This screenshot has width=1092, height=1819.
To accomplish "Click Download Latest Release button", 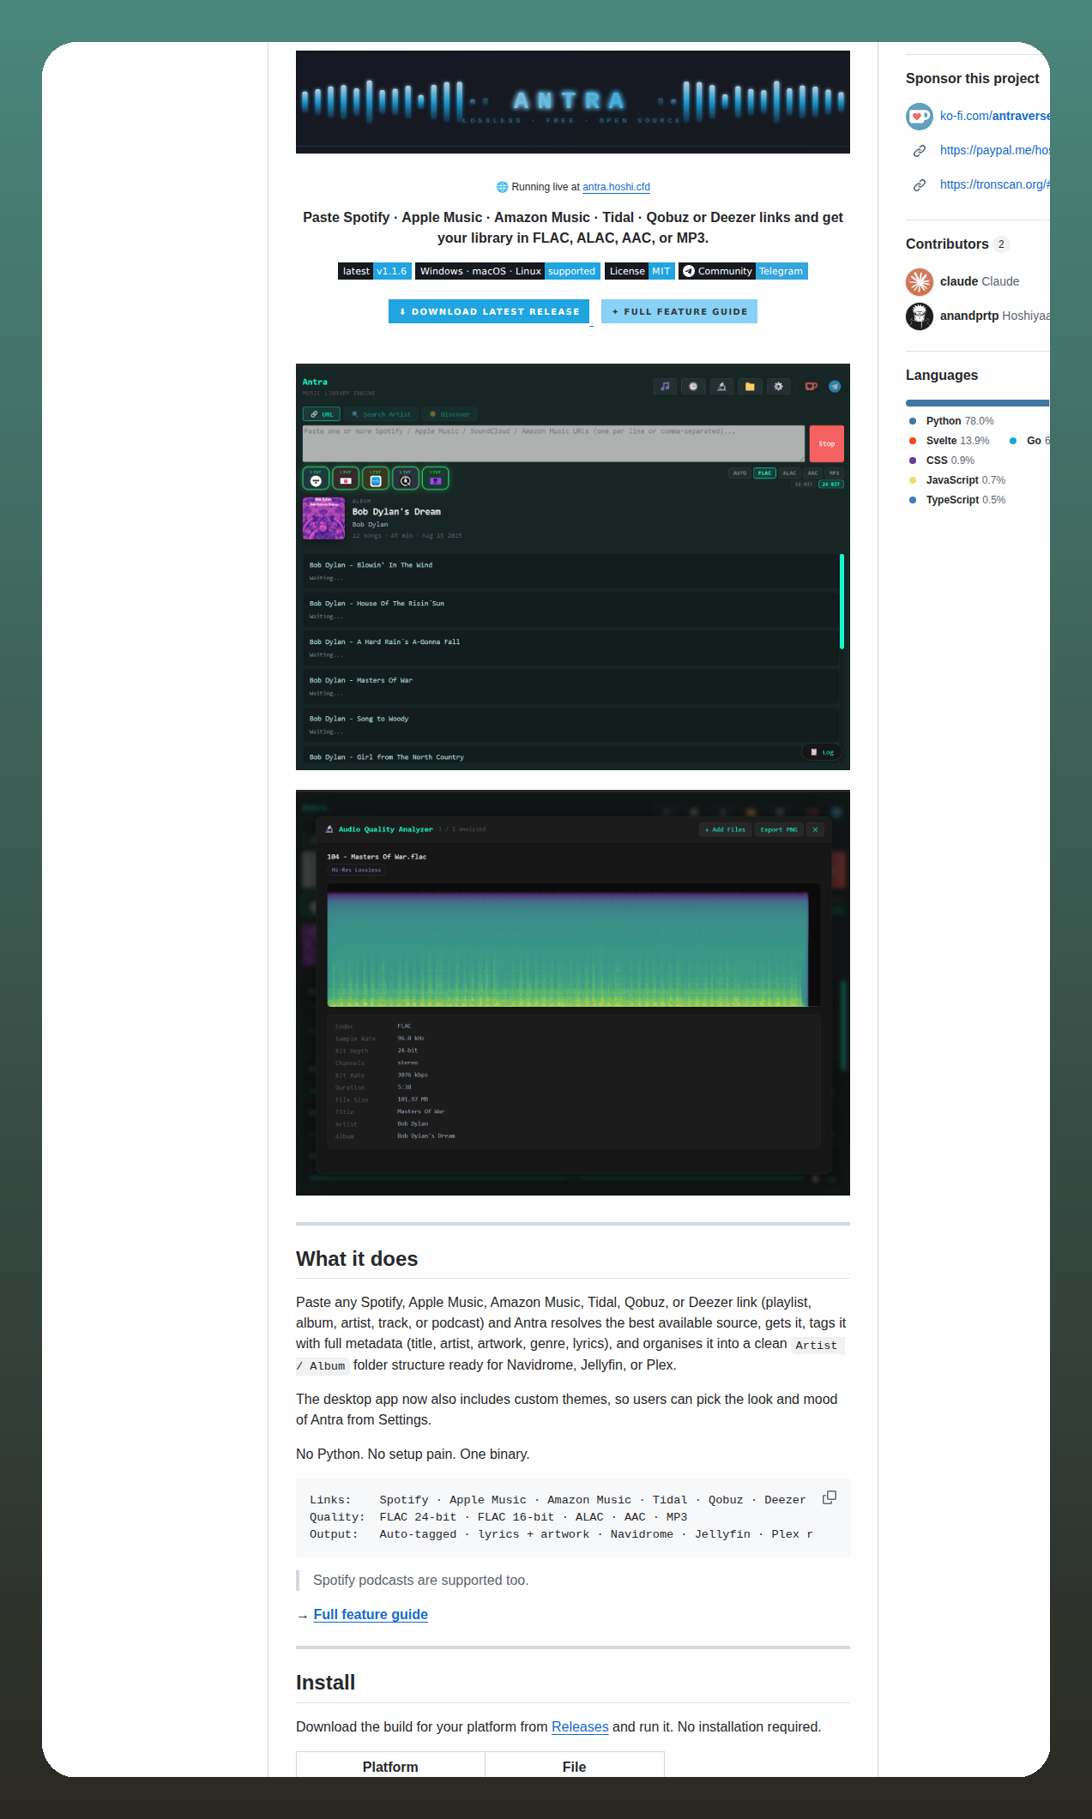I will click(489, 311).
